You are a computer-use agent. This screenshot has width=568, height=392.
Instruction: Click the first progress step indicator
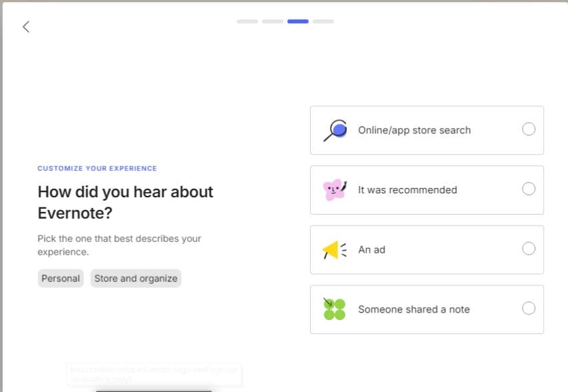click(247, 21)
